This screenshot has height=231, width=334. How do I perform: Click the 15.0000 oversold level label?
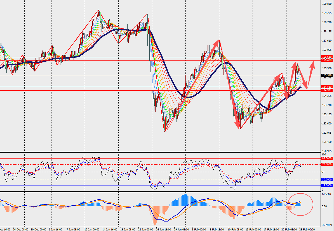click(x=327, y=186)
